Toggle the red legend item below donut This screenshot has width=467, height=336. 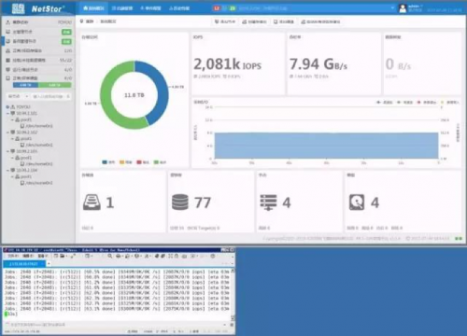[143, 162]
